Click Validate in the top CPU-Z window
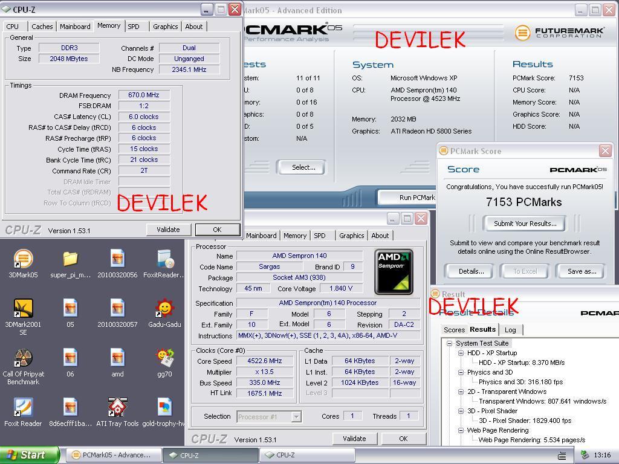 [x=168, y=230]
